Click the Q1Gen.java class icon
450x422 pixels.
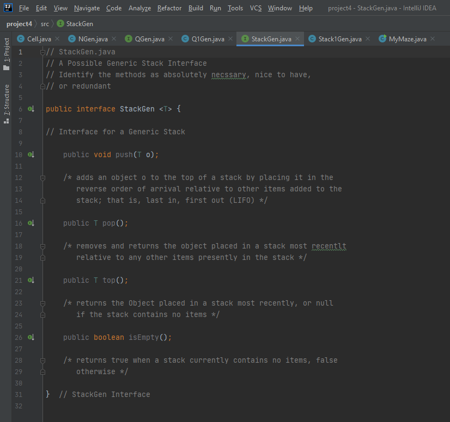185,39
